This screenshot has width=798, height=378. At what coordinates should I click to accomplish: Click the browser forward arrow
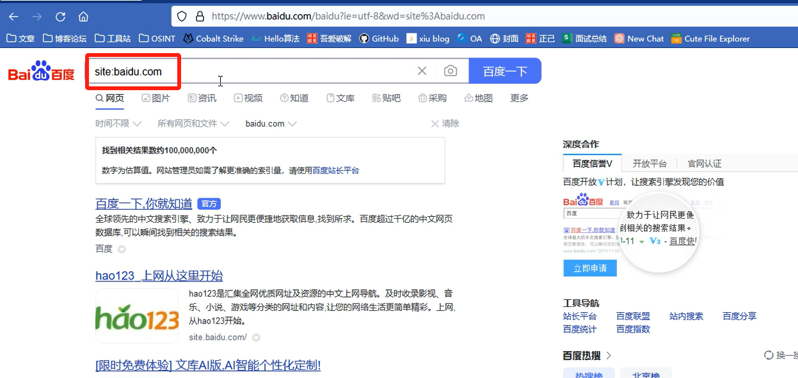click(37, 17)
